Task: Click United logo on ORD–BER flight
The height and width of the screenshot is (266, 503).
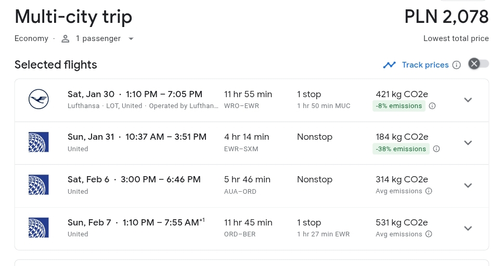Action: [38, 228]
